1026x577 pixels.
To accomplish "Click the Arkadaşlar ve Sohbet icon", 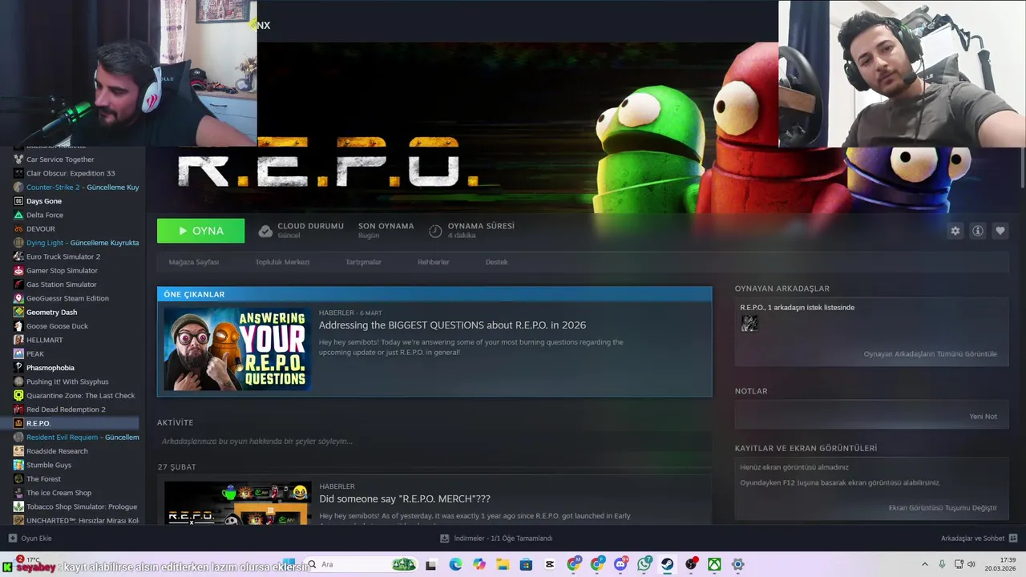I will pos(1012,539).
